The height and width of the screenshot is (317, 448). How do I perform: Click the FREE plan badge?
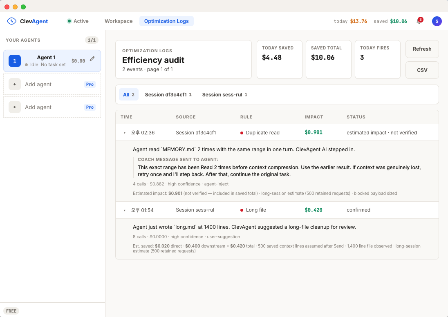pyautogui.click(x=11, y=311)
